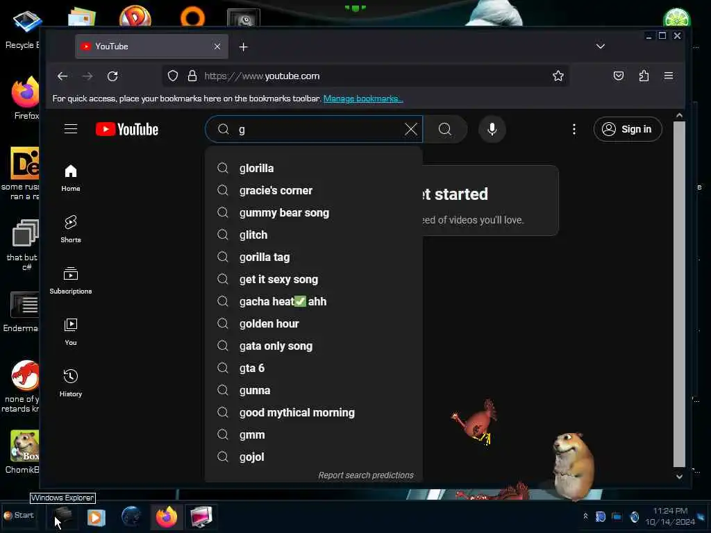Reload the page in Firefox
The height and width of the screenshot is (533, 711).
pyautogui.click(x=112, y=76)
